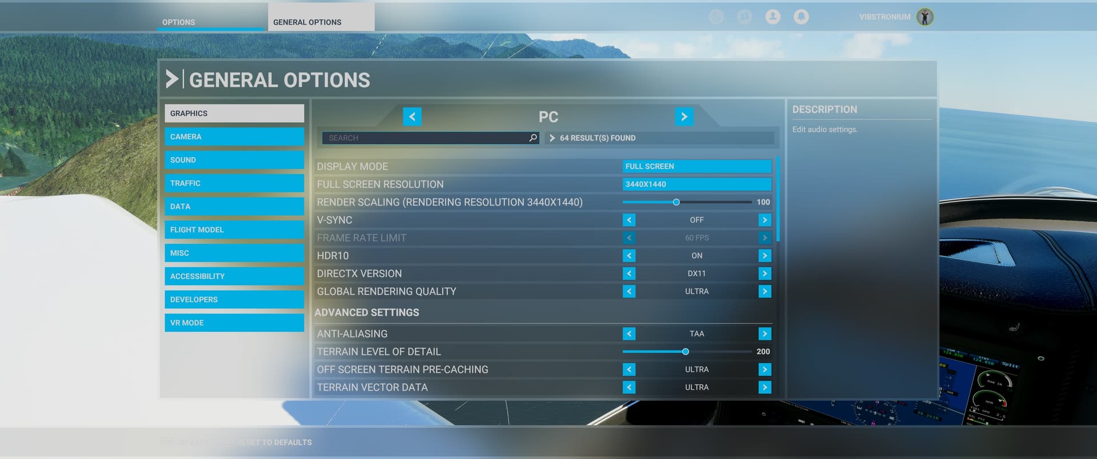Viewport: 1097px width, 459px height.
Task: Click the Display Mode label
Action: 353,166
